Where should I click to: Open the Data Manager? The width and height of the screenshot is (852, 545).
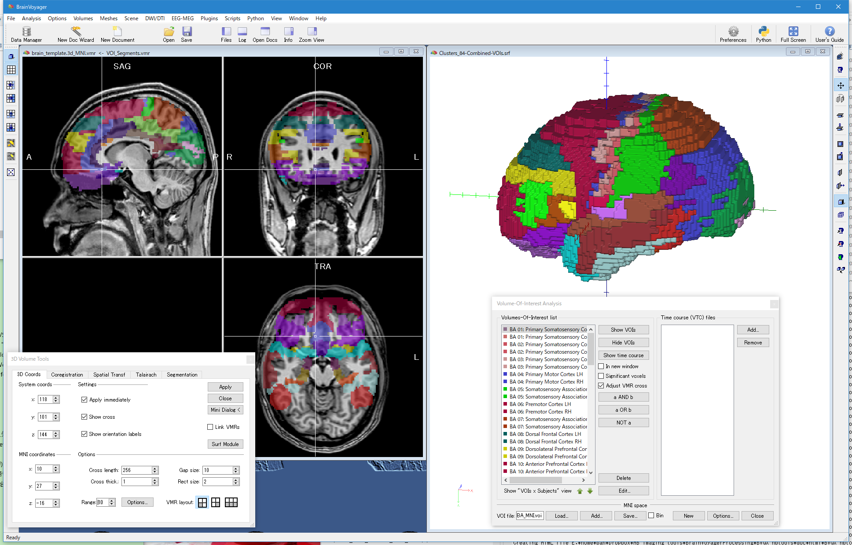26,34
